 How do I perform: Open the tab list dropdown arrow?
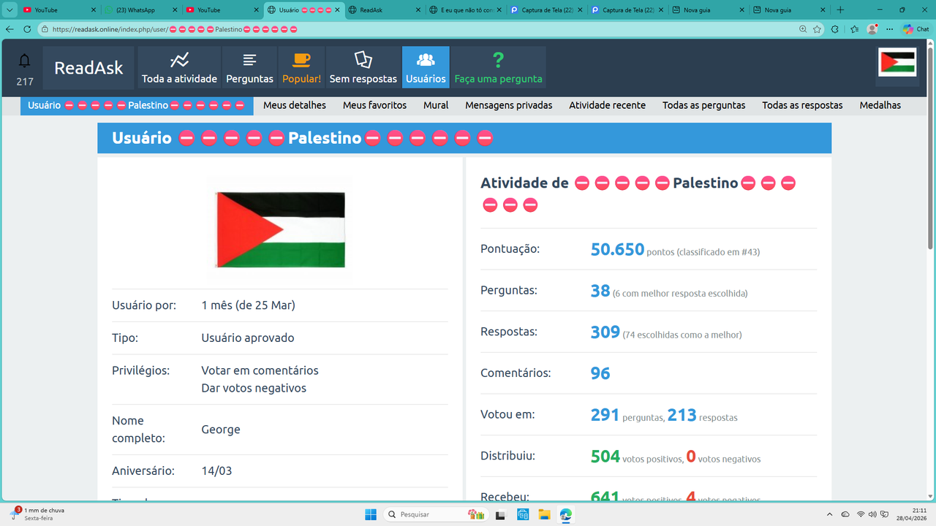tap(10, 10)
